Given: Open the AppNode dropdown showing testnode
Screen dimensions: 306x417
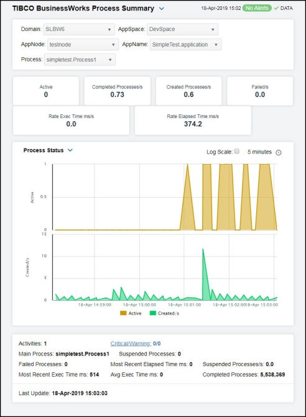Looking at the screenshot, I should [x=83, y=44].
